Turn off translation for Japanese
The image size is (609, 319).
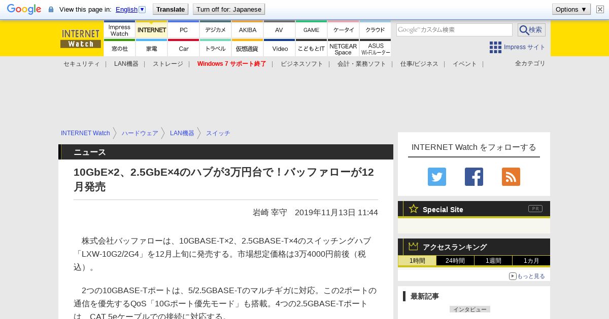coord(229,9)
